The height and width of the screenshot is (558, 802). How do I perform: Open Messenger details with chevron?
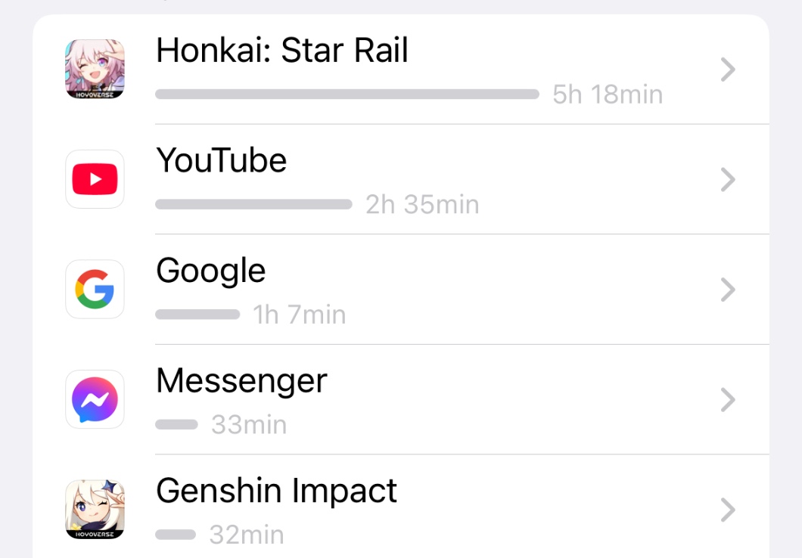pos(728,400)
